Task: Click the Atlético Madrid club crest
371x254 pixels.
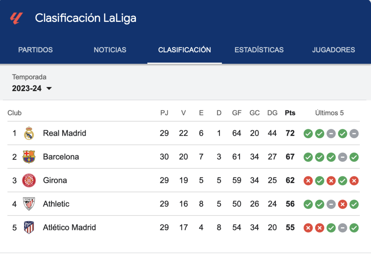Action: (29, 228)
